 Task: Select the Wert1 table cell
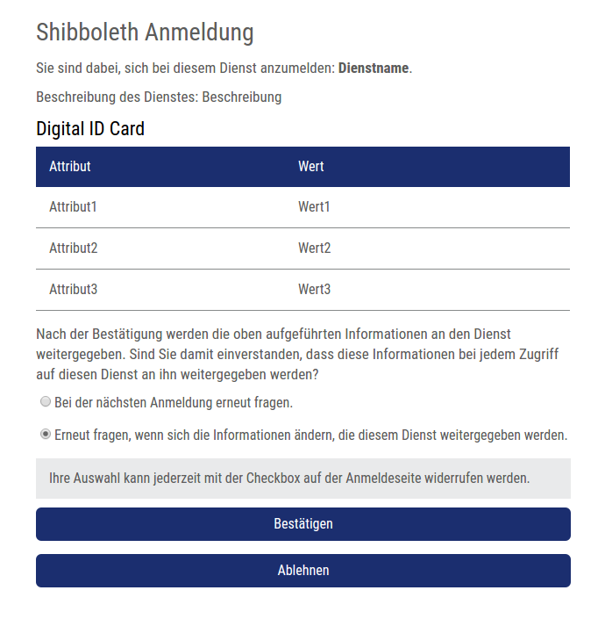314,207
